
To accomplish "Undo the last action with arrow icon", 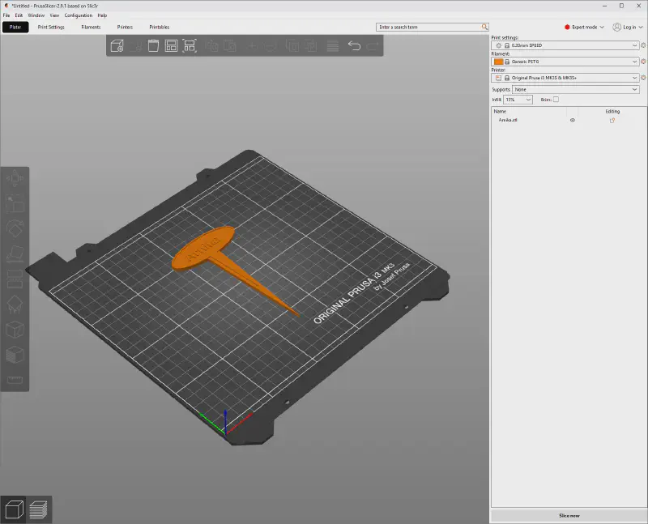I will pyautogui.click(x=354, y=46).
